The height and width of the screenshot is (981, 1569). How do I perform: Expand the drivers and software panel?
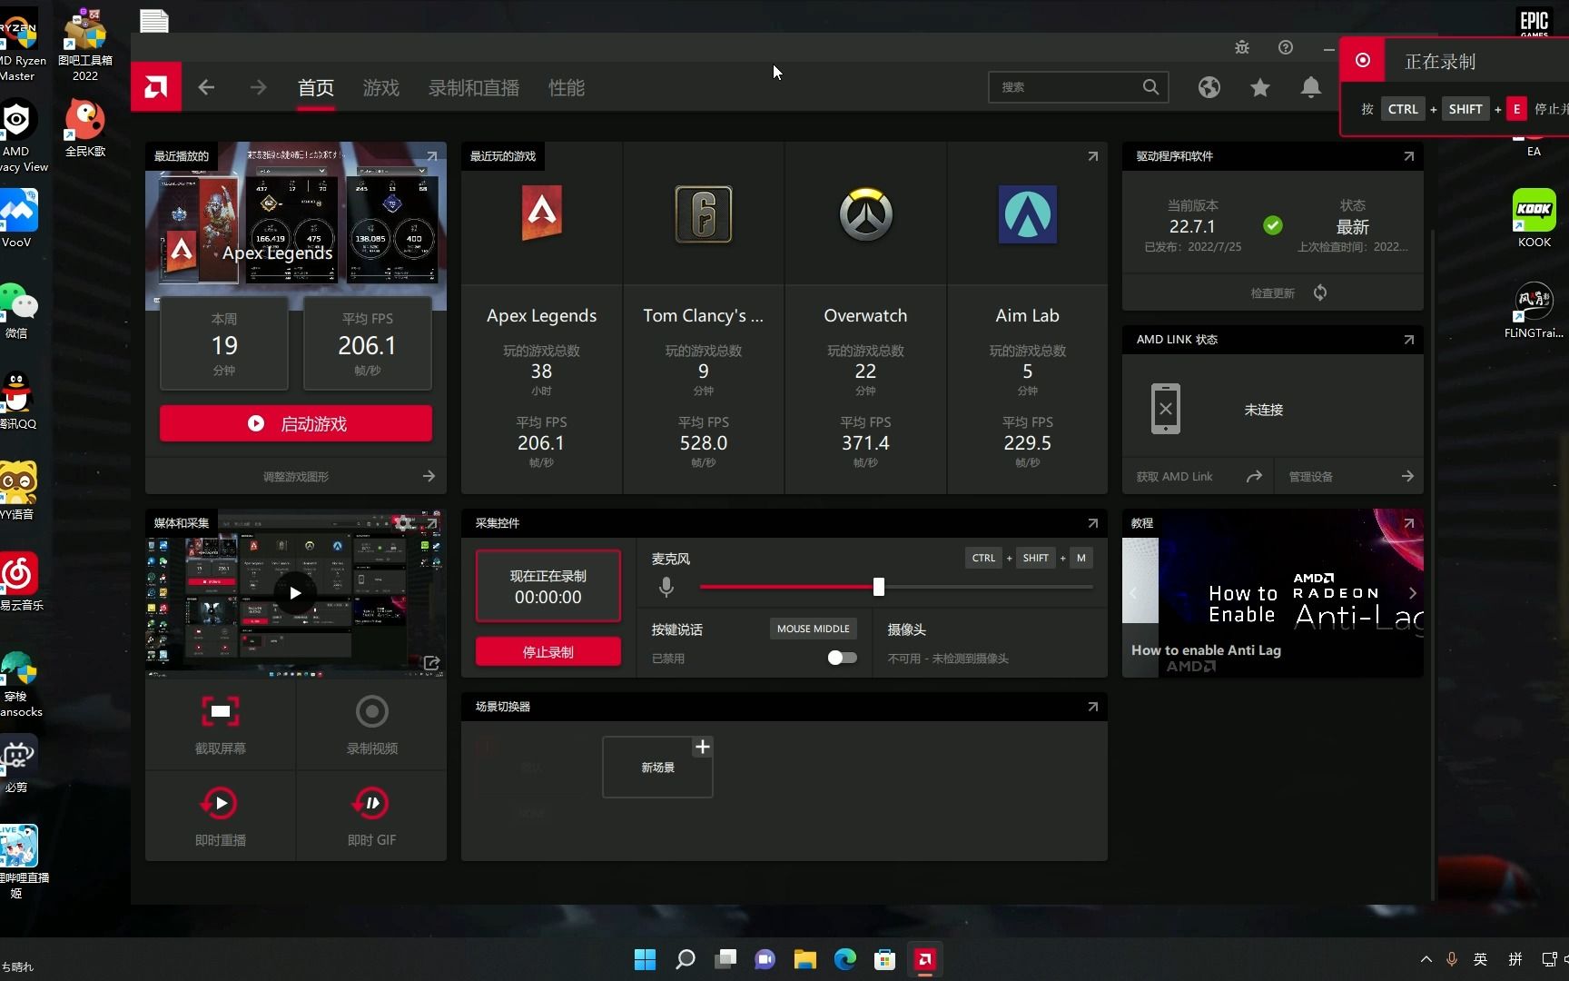(1408, 156)
